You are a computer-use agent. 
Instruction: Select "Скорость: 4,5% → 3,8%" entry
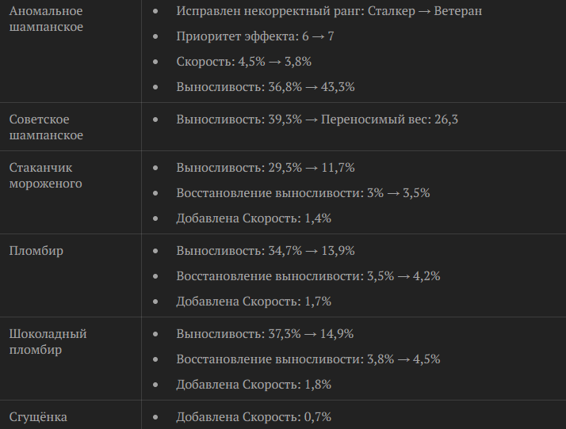pos(245,62)
